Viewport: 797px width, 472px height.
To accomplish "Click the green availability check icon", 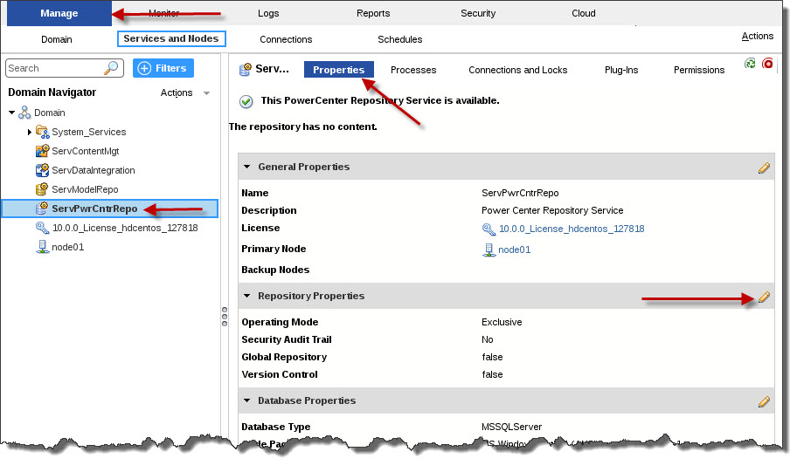I will (x=246, y=101).
